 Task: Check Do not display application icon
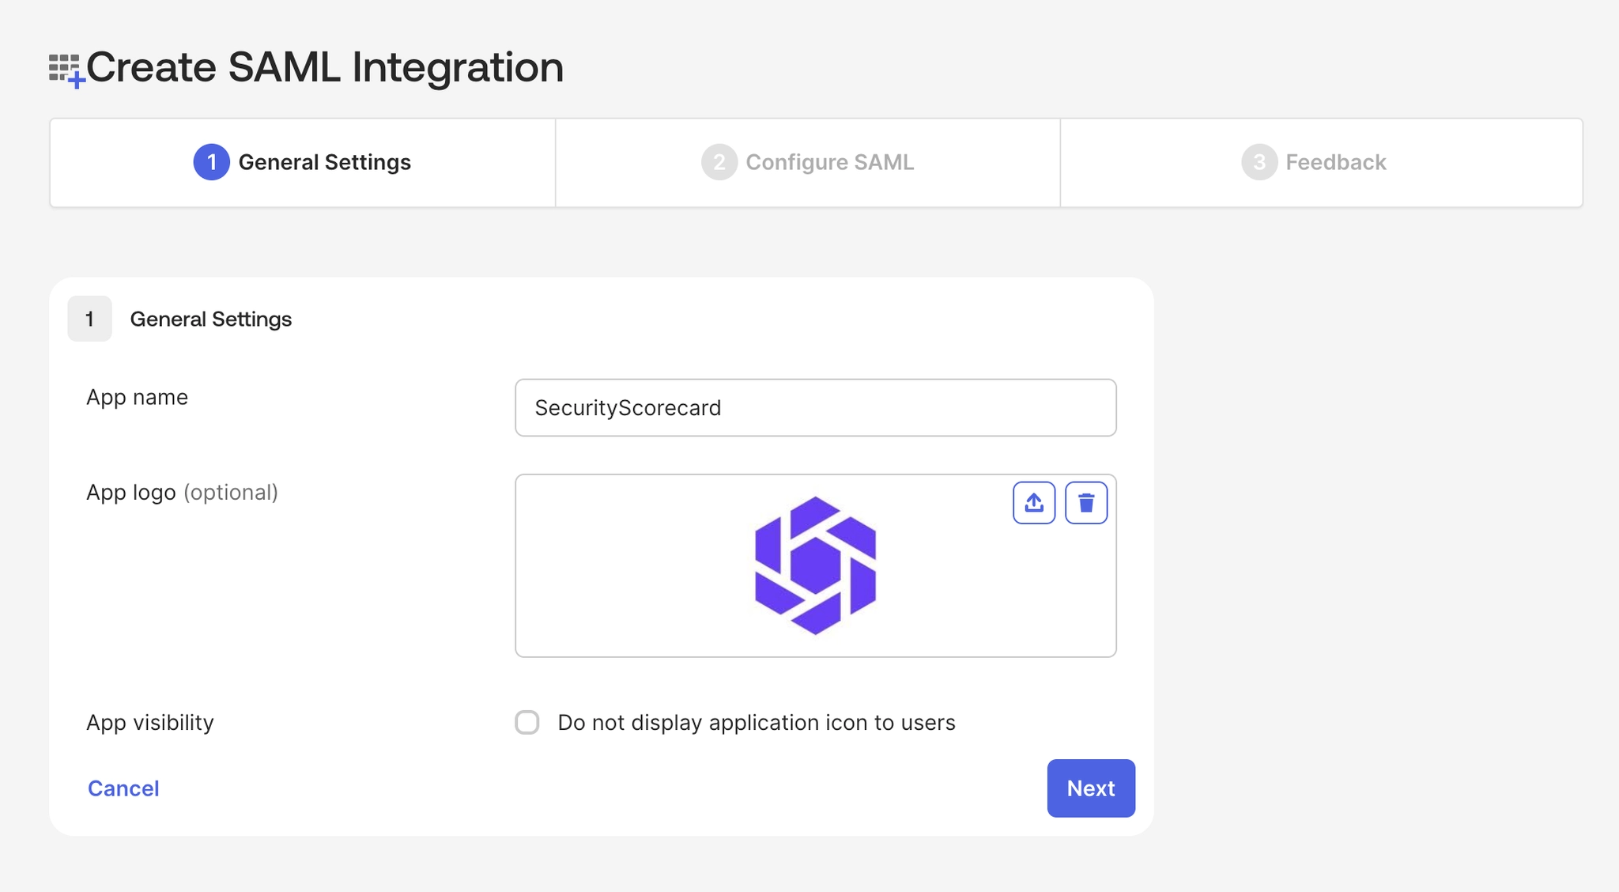coord(527,722)
